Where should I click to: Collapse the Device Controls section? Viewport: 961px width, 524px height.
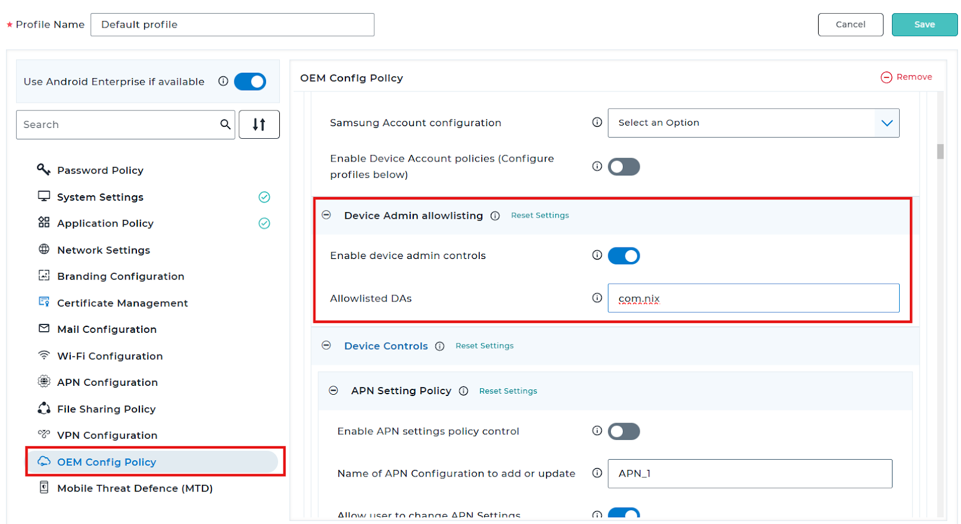coord(327,346)
